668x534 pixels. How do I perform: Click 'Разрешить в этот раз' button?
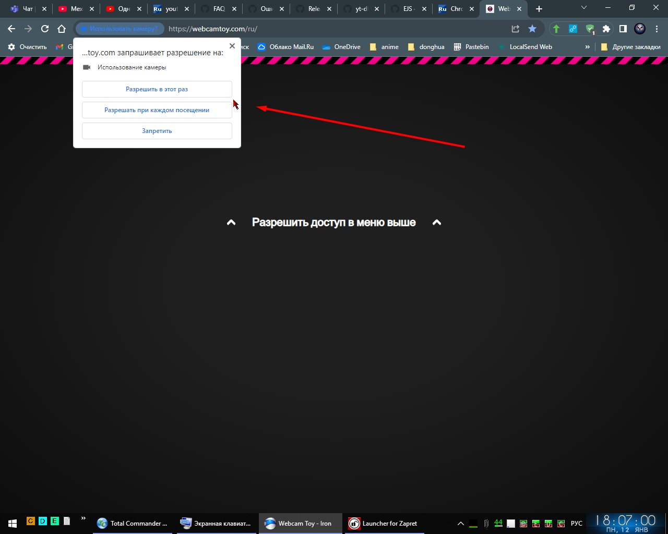(157, 89)
